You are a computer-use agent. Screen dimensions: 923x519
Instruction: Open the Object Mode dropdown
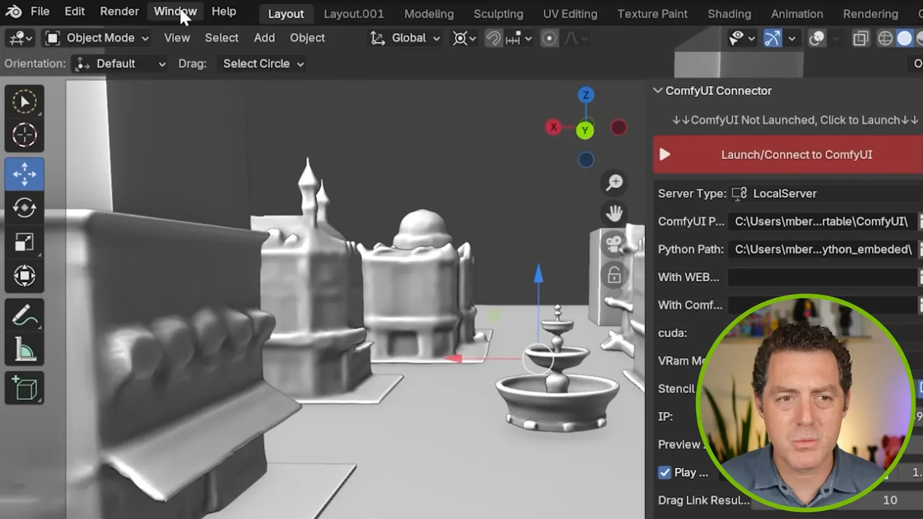97,38
